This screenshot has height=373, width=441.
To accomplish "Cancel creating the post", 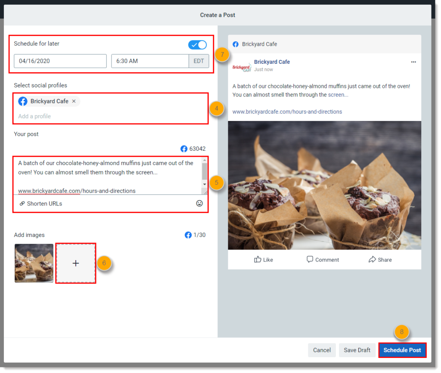I will click(322, 350).
